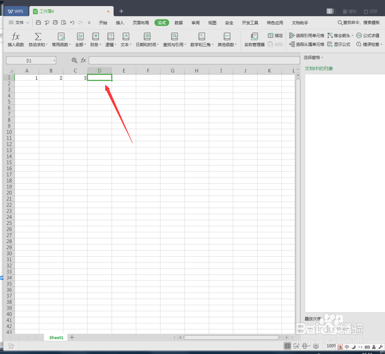Open the 插入 (Insert) tab
The width and height of the screenshot is (385, 354).
point(120,23)
